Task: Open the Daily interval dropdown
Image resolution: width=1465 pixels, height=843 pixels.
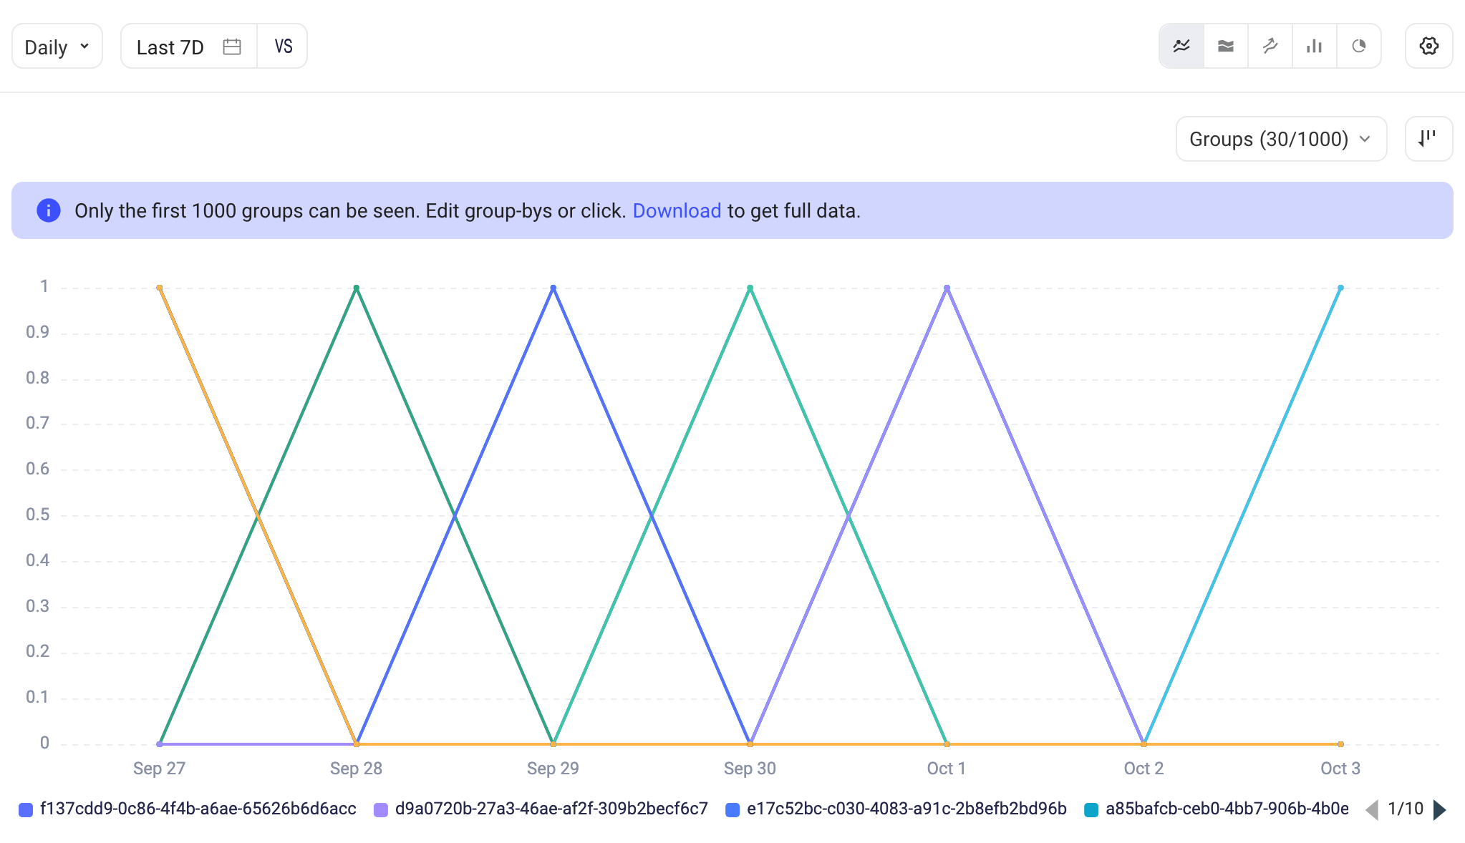Action: tap(57, 47)
